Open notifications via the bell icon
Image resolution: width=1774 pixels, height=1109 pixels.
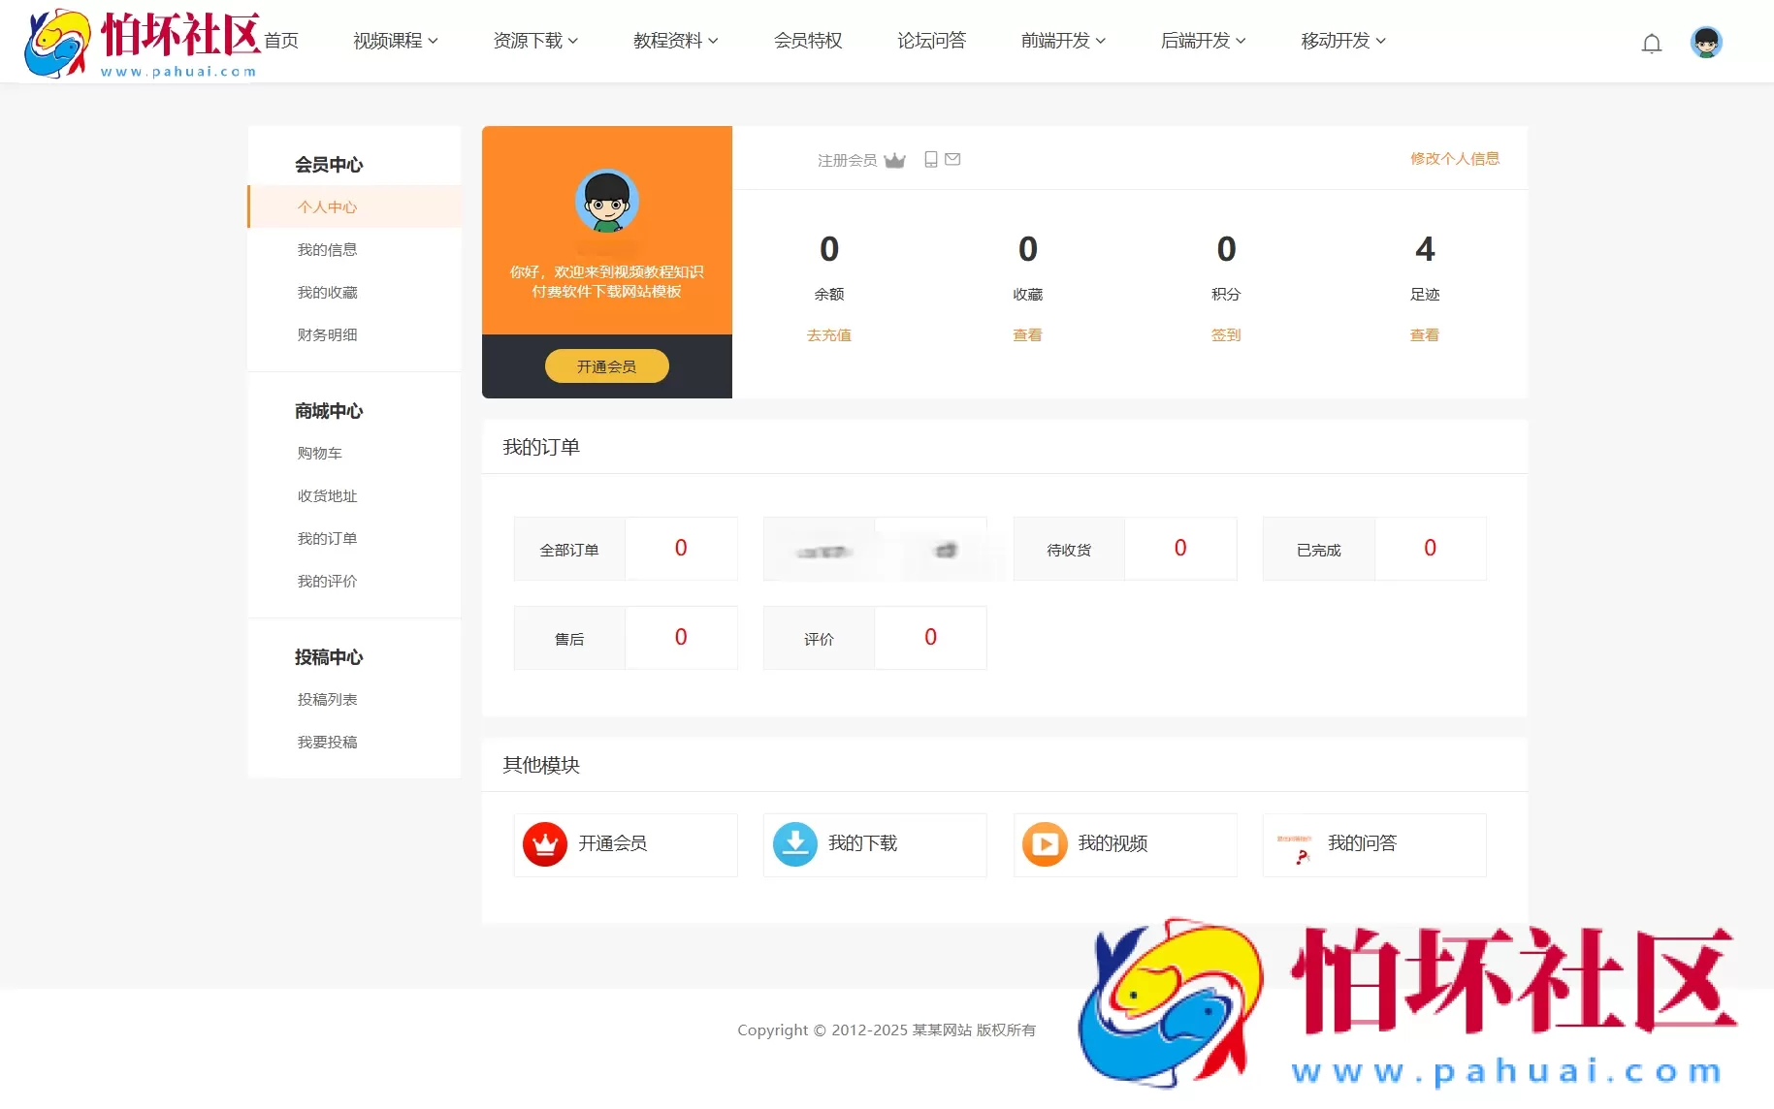(x=1651, y=44)
